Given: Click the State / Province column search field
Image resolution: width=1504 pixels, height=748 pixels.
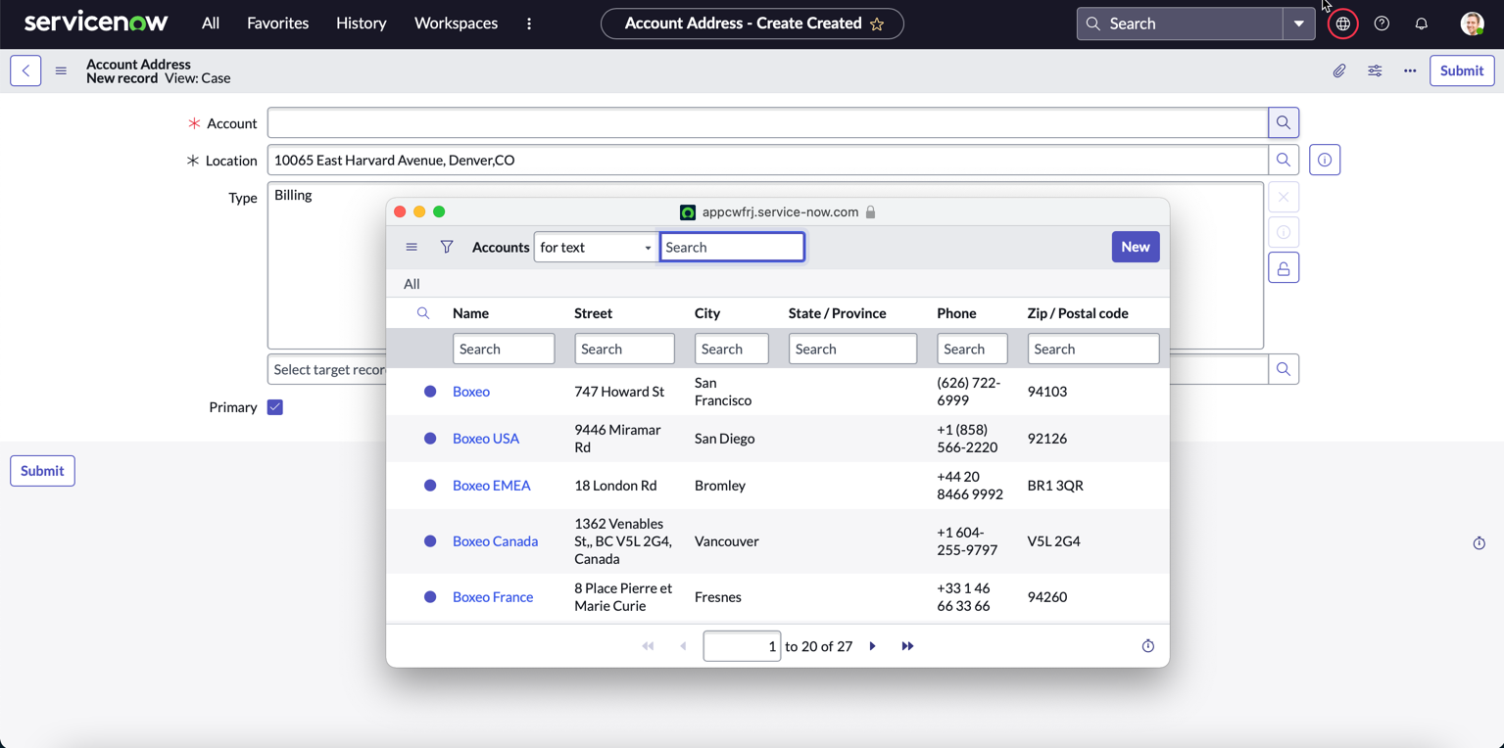Looking at the screenshot, I should click(x=852, y=349).
